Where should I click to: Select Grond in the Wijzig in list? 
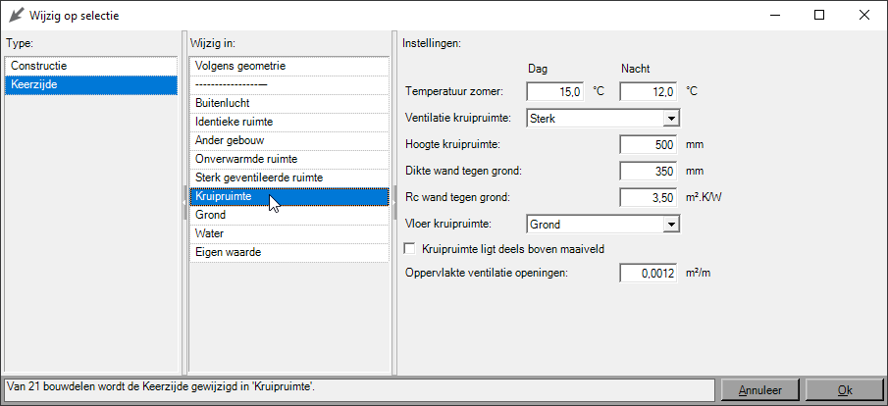pyautogui.click(x=288, y=215)
